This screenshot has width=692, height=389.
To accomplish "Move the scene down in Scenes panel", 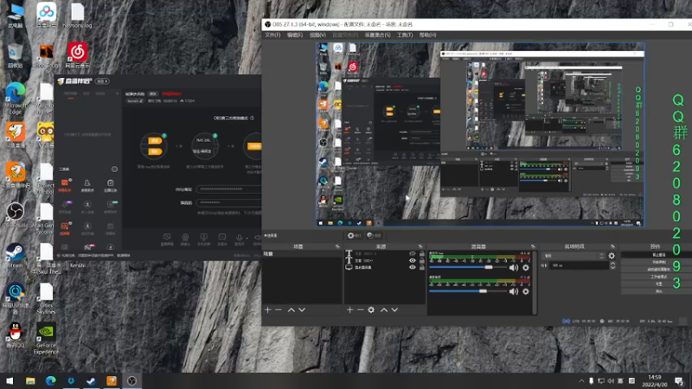I will coord(302,310).
